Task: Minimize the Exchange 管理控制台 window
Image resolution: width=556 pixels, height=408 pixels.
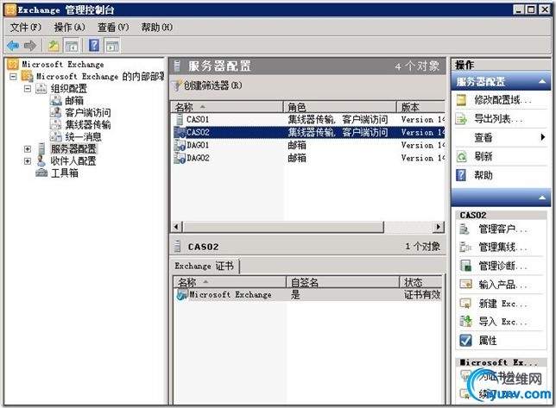Action: click(519, 9)
